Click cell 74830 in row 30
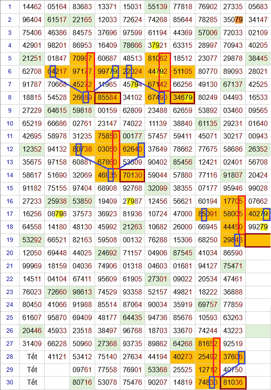271x390 pixels. (208, 383)
